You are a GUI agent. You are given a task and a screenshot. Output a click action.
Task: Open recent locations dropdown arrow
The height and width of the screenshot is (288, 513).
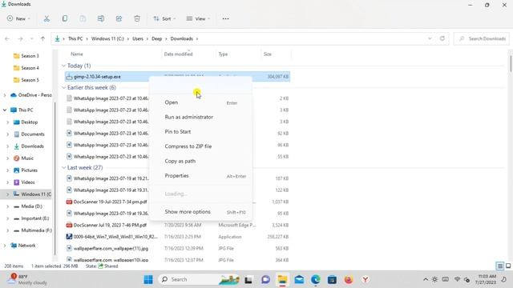pyautogui.click(x=31, y=38)
